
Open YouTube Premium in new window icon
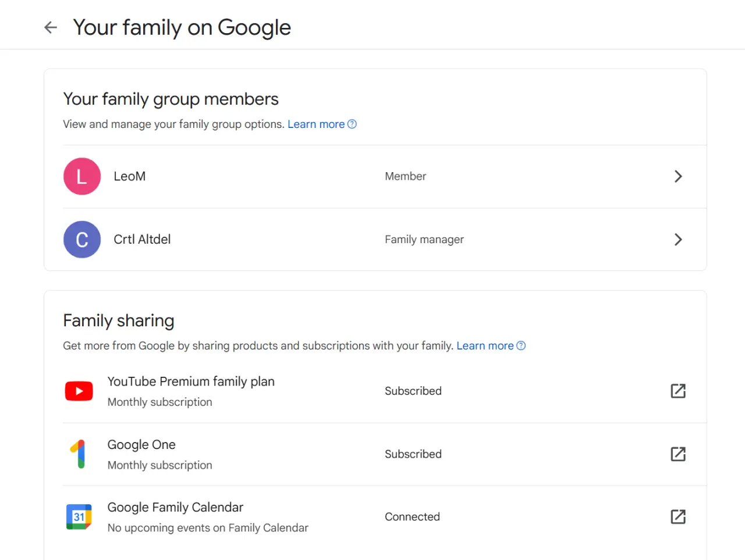[678, 391]
